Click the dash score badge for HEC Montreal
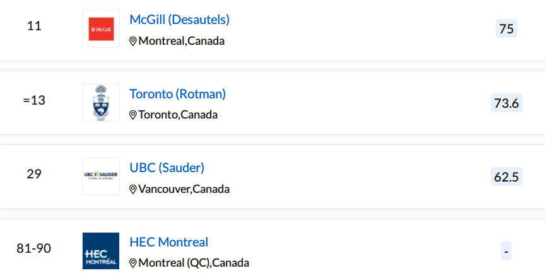Screen dimensions: 545x278 [506, 251]
